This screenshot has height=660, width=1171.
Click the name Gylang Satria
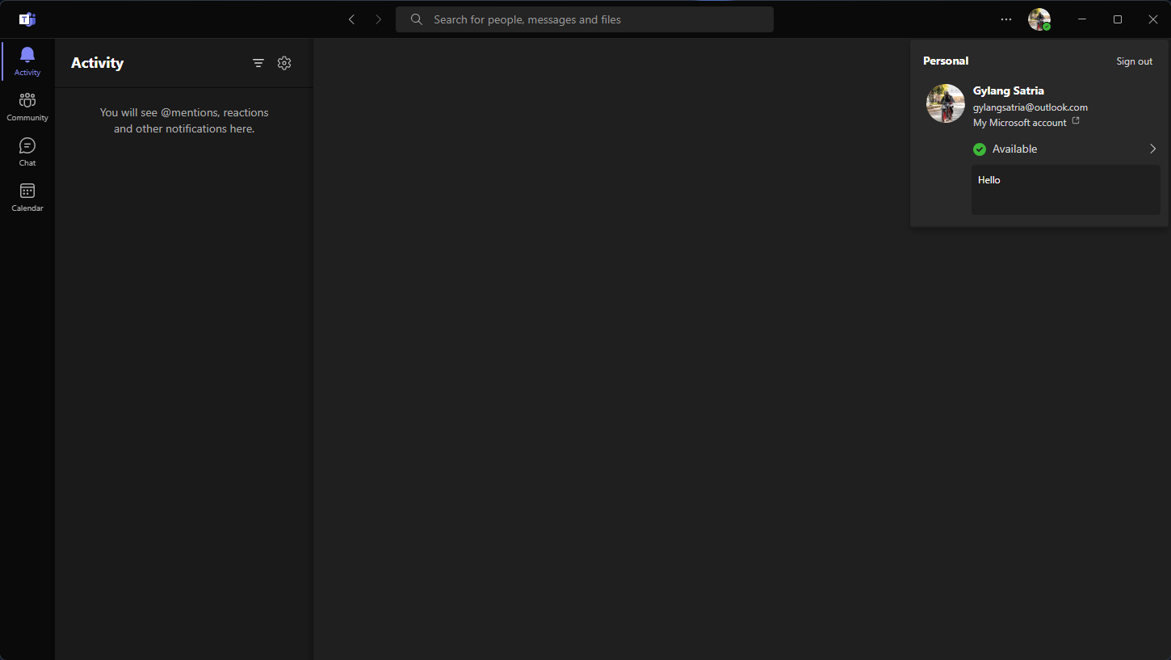1009,90
